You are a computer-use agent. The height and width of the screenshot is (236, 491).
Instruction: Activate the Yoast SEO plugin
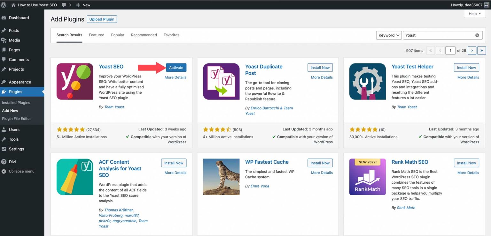176,67
